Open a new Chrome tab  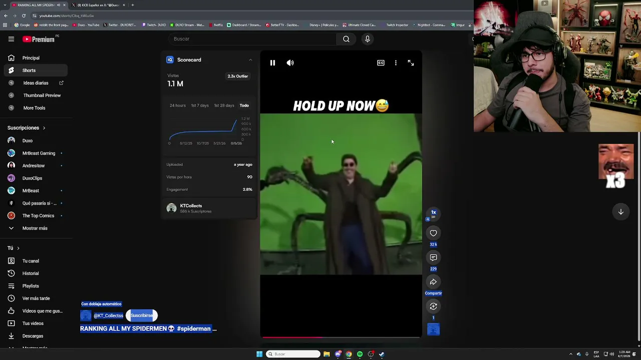[132, 5]
